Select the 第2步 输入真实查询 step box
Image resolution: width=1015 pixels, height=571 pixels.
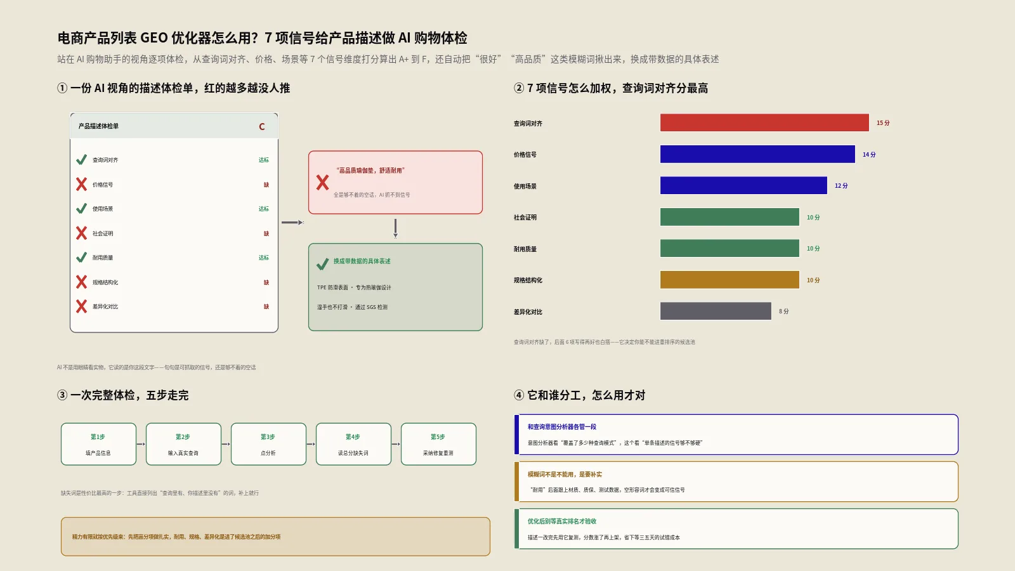click(x=183, y=444)
